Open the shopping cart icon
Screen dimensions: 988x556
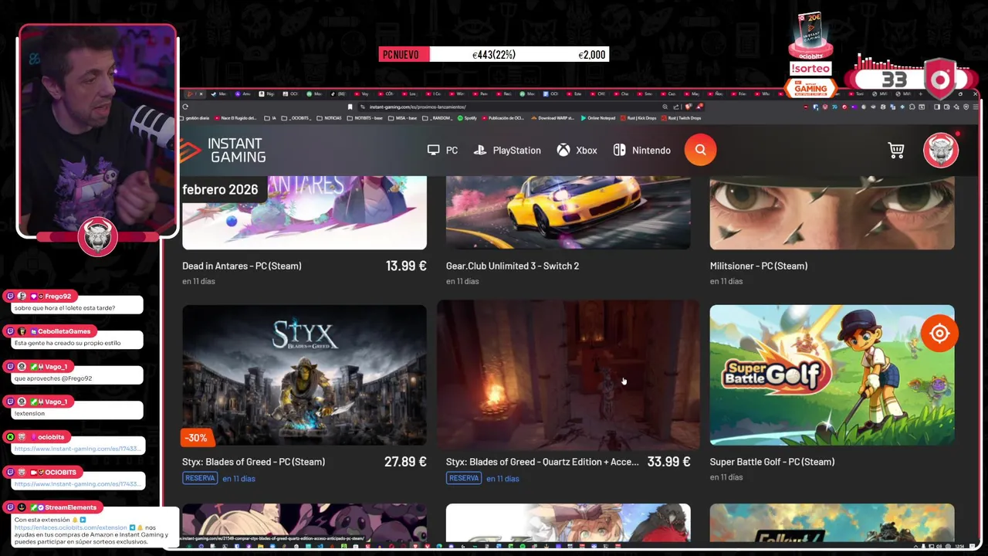click(896, 151)
